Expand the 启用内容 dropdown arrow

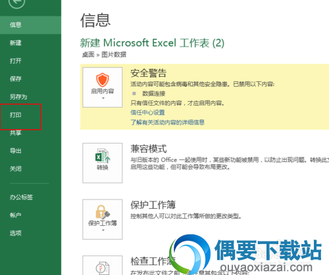(x=103, y=98)
